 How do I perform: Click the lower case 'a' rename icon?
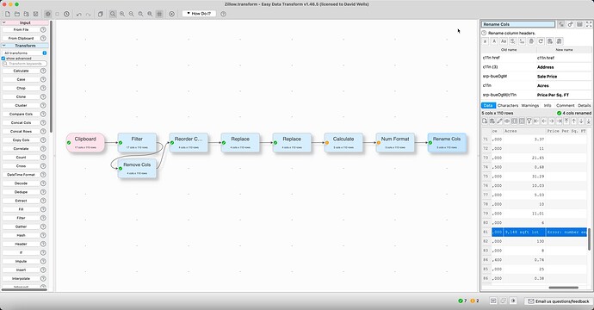point(485,41)
